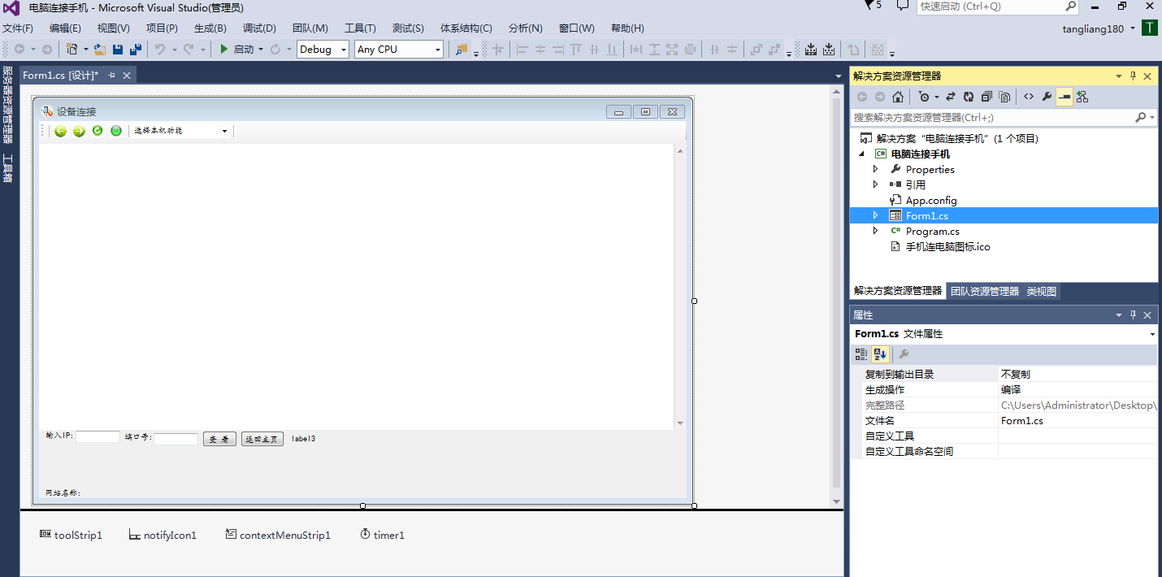Click the Open File folder icon
Screen dimensions: 1162x577
click(x=100, y=50)
